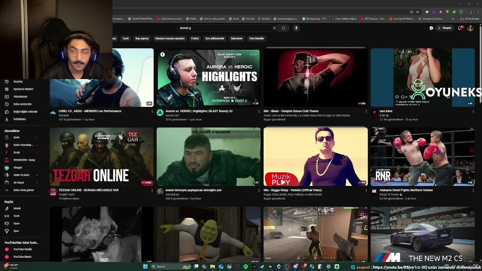
Task: Select the Yeni öneriler filter chip
Action: tap(256, 38)
